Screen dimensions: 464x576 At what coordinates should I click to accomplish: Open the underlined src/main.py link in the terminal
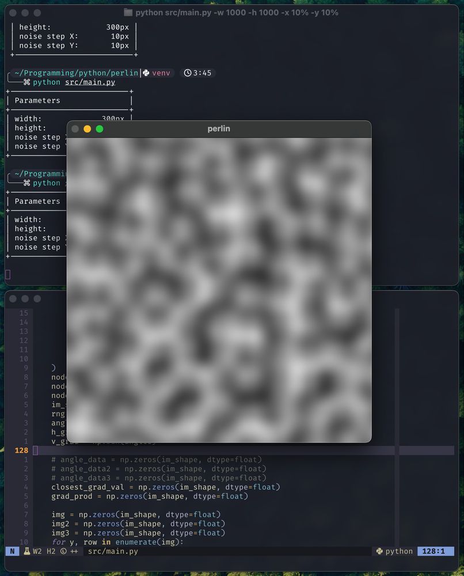point(89,82)
